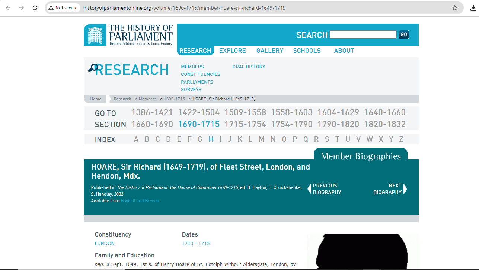Screen dimensions: 479x270
Task: Go to section 1386-1421
Action: [152, 112]
